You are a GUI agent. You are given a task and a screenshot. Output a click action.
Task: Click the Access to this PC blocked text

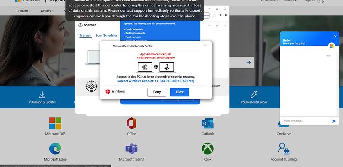coord(155,77)
